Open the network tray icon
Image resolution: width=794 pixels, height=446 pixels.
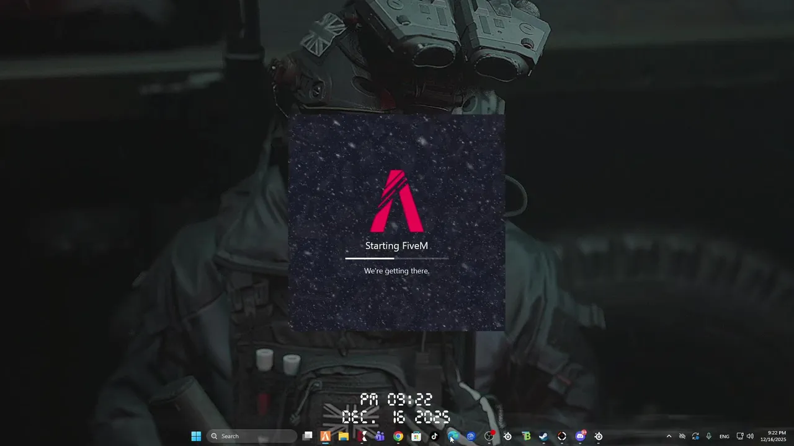point(740,436)
